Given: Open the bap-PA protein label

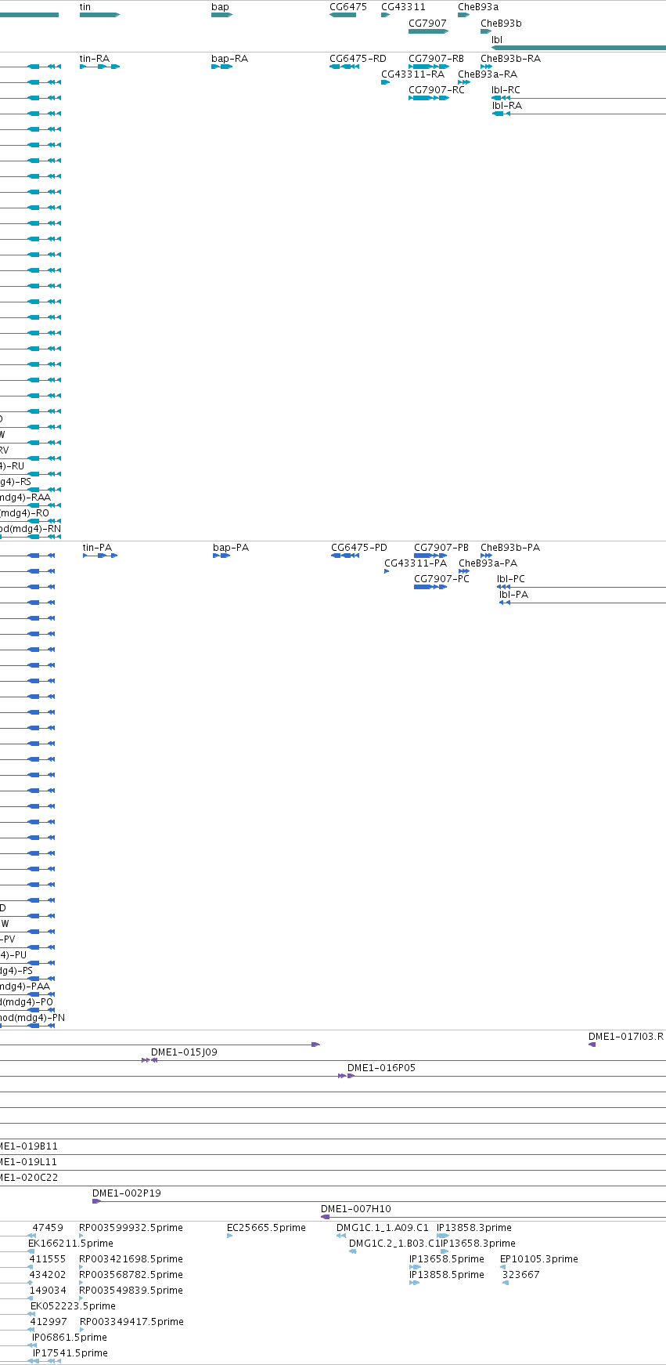Looking at the screenshot, I should tap(231, 548).
